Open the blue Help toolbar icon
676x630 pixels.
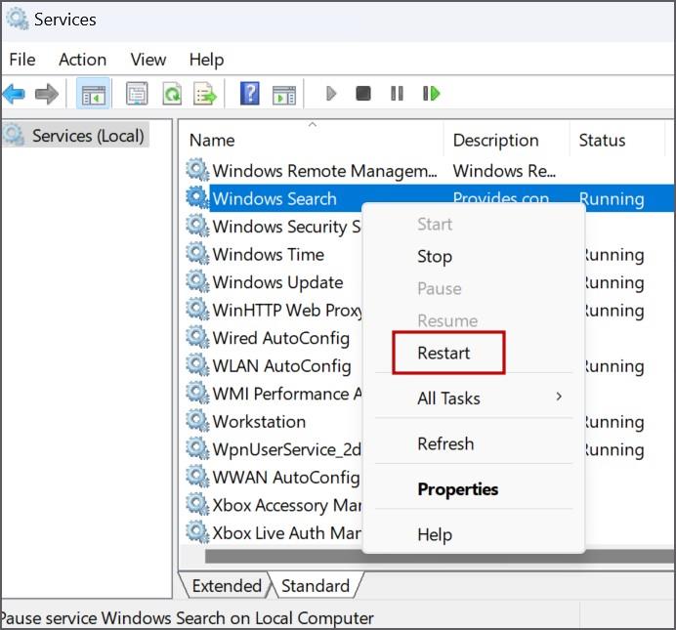click(250, 94)
